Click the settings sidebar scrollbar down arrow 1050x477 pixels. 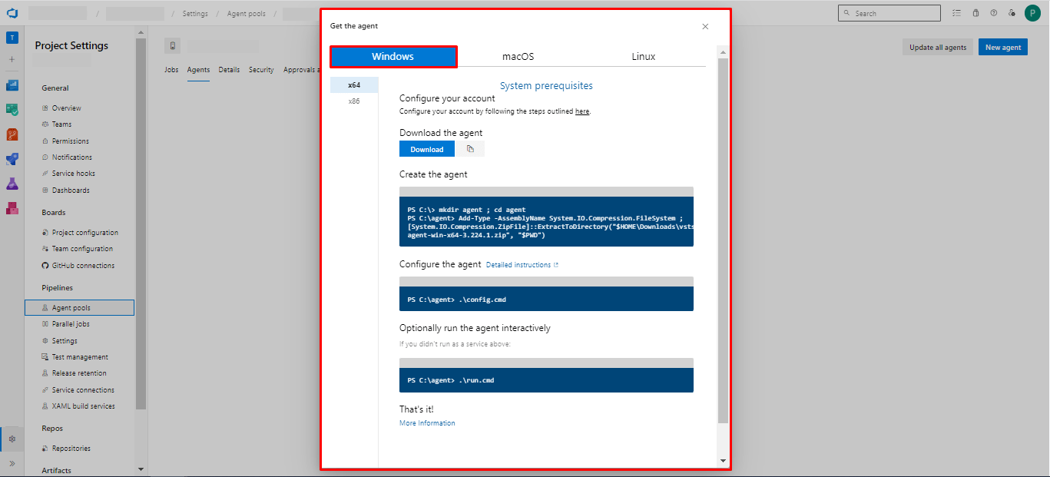tap(141, 469)
